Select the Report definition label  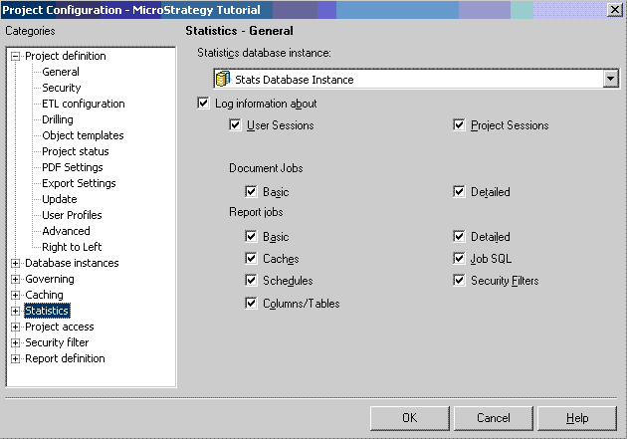(65, 358)
